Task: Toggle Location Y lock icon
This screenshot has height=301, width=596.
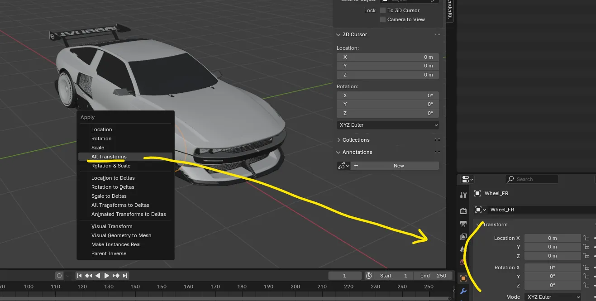Action: pyautogui.click(x=586, y=247)
